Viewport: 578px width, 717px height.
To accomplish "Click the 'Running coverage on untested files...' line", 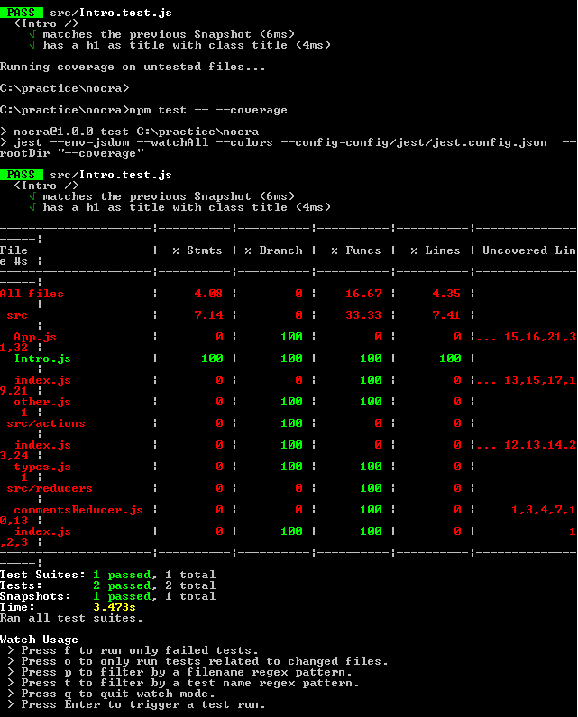I will point(133,67).
